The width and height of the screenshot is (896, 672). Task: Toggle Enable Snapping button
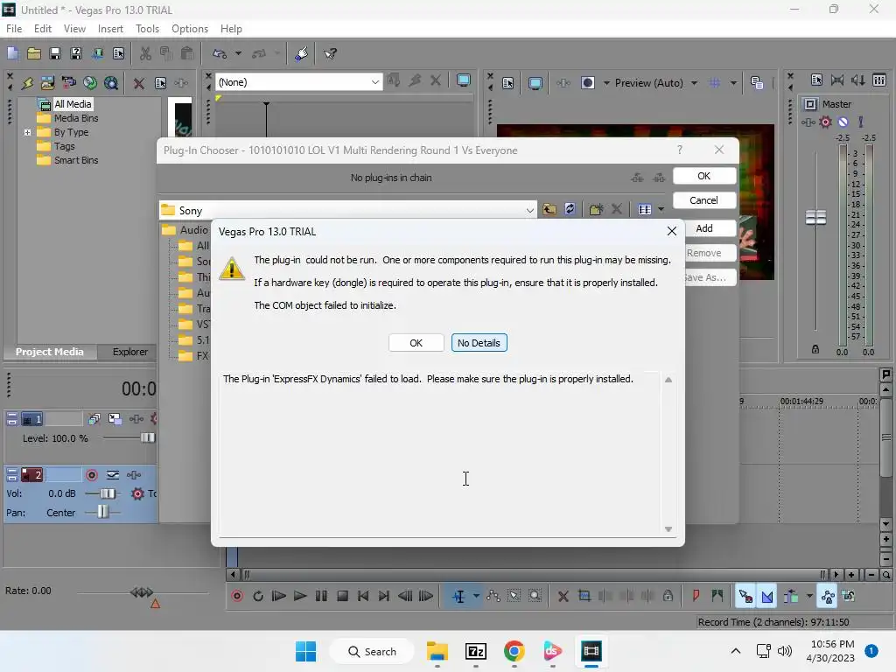tap(745, 597)
